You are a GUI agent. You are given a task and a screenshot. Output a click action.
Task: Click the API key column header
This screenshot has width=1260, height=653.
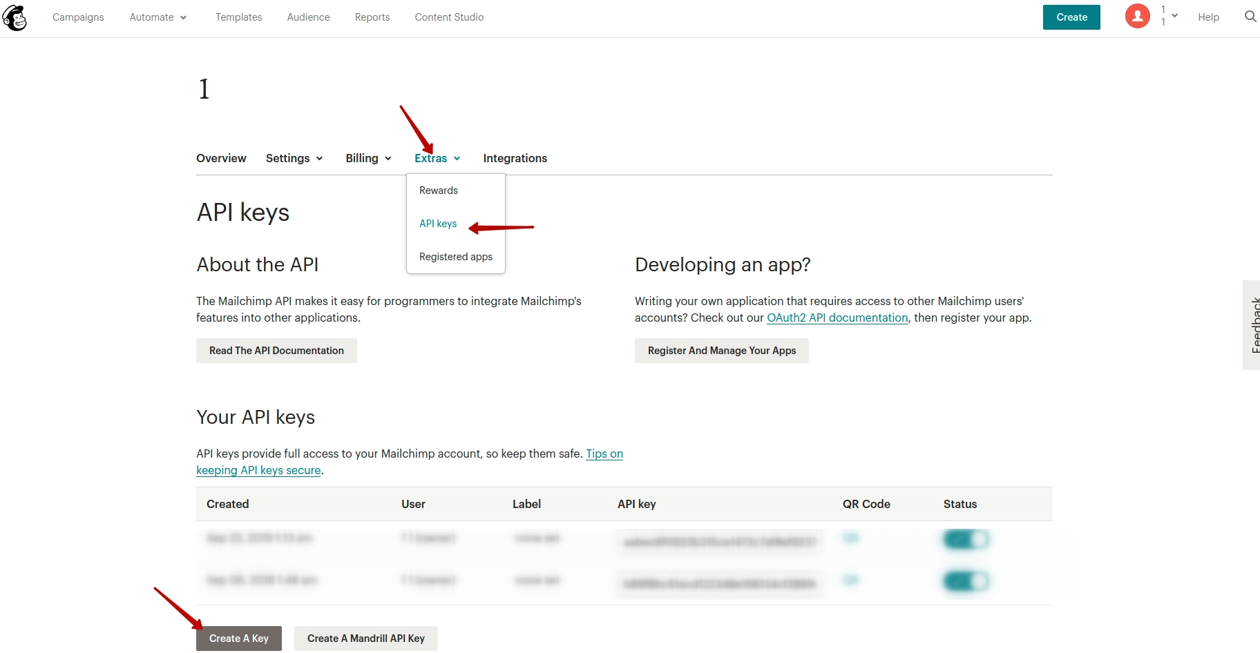coord(637,504)
